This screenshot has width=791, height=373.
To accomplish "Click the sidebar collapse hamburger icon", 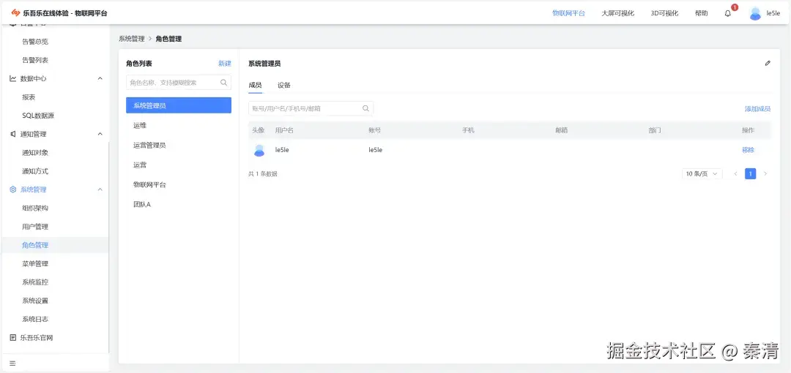I will point(12,363).
